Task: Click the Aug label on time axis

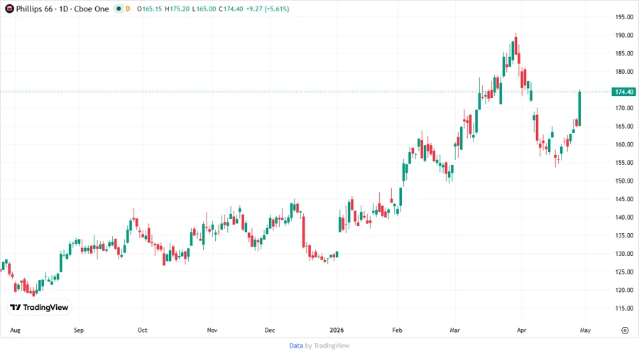Action: (15, 330)
